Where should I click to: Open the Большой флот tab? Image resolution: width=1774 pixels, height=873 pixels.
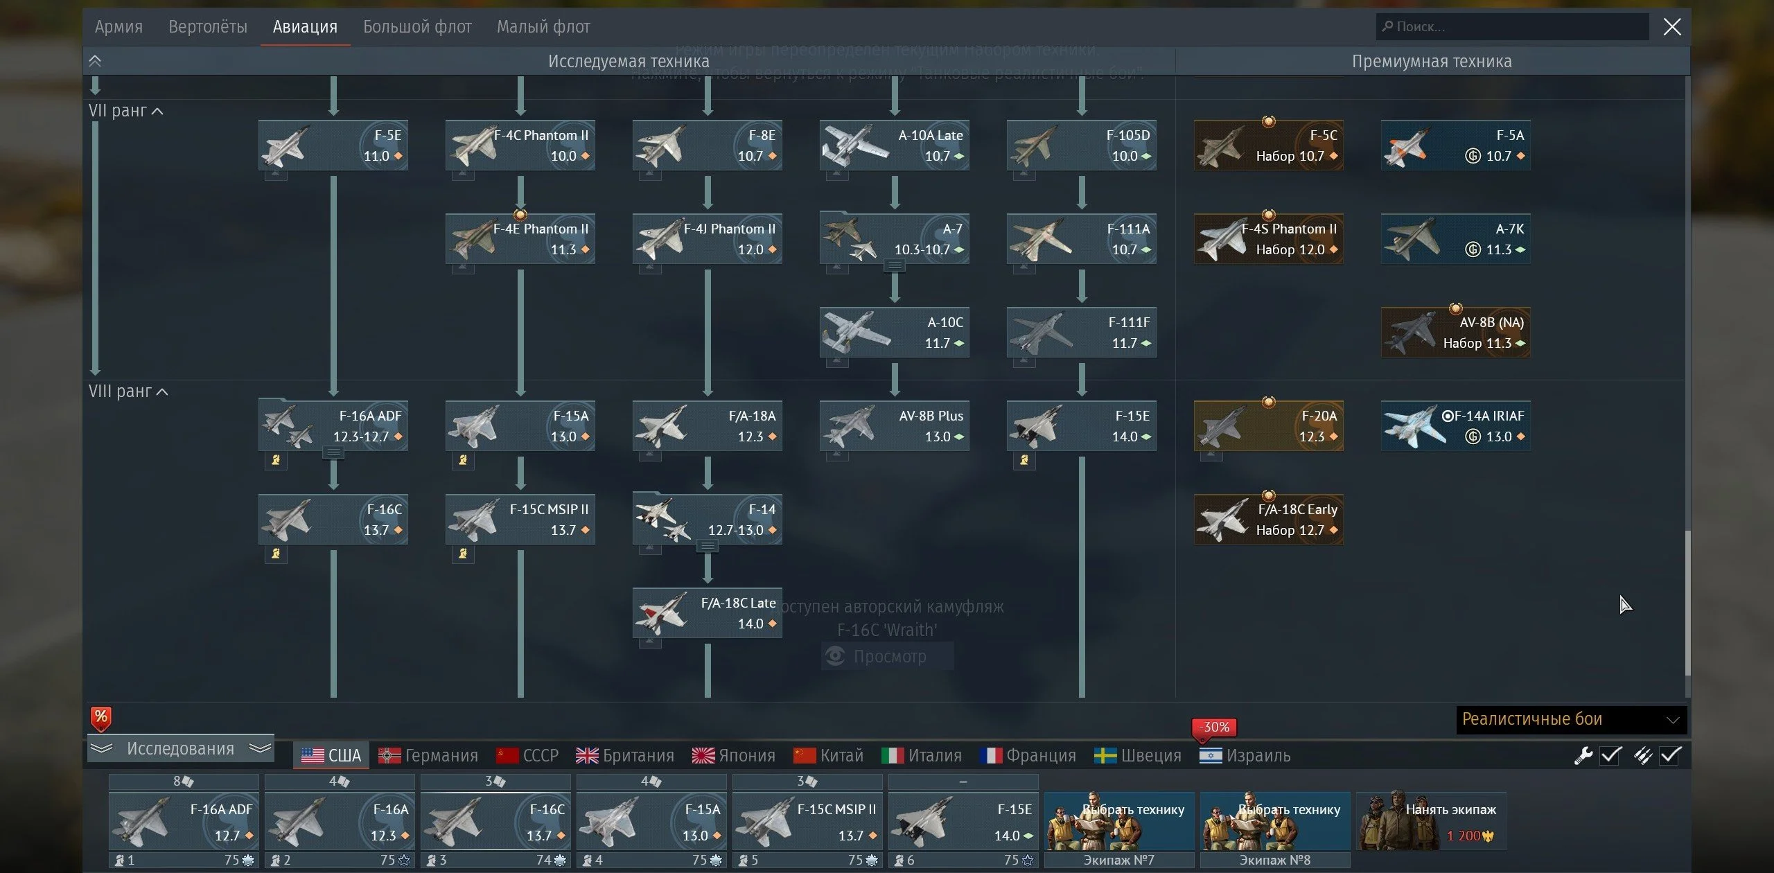pyautogui.click(x=417, y=26)
